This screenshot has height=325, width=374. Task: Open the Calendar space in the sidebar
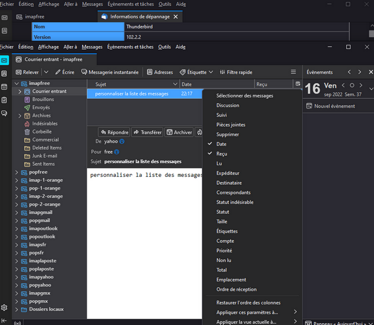point(5,87)
